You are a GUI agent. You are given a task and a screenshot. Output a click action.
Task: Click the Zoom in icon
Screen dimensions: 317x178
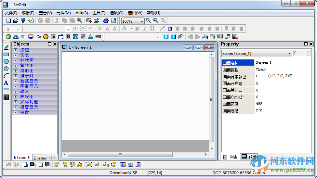(x=148, y=20)
